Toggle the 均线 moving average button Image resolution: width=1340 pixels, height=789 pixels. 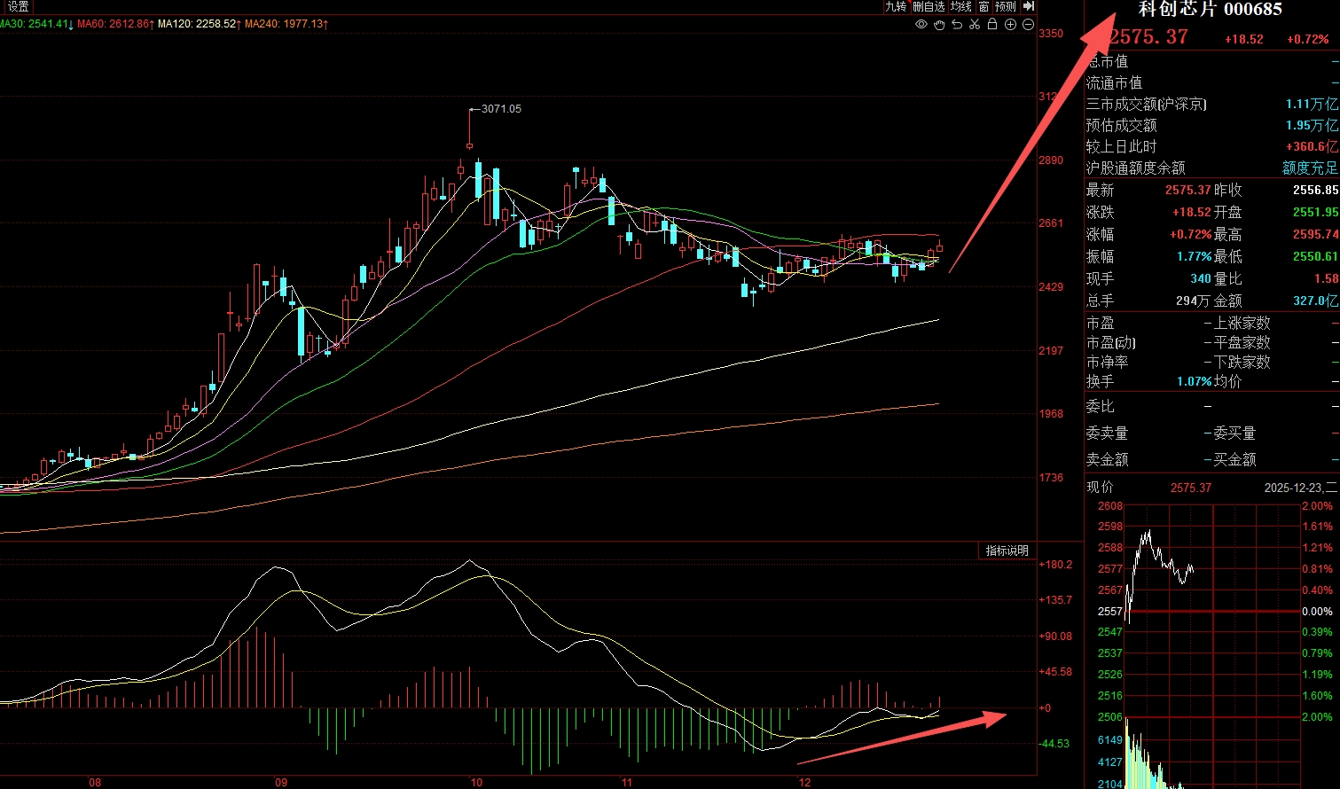tap(961, 6)
